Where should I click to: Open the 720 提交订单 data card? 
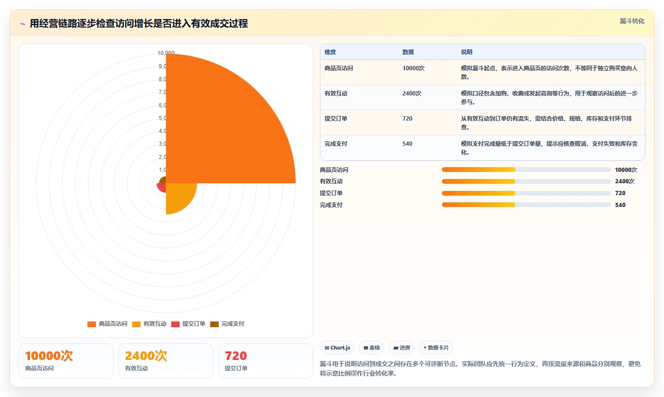[x=265, y=361]
